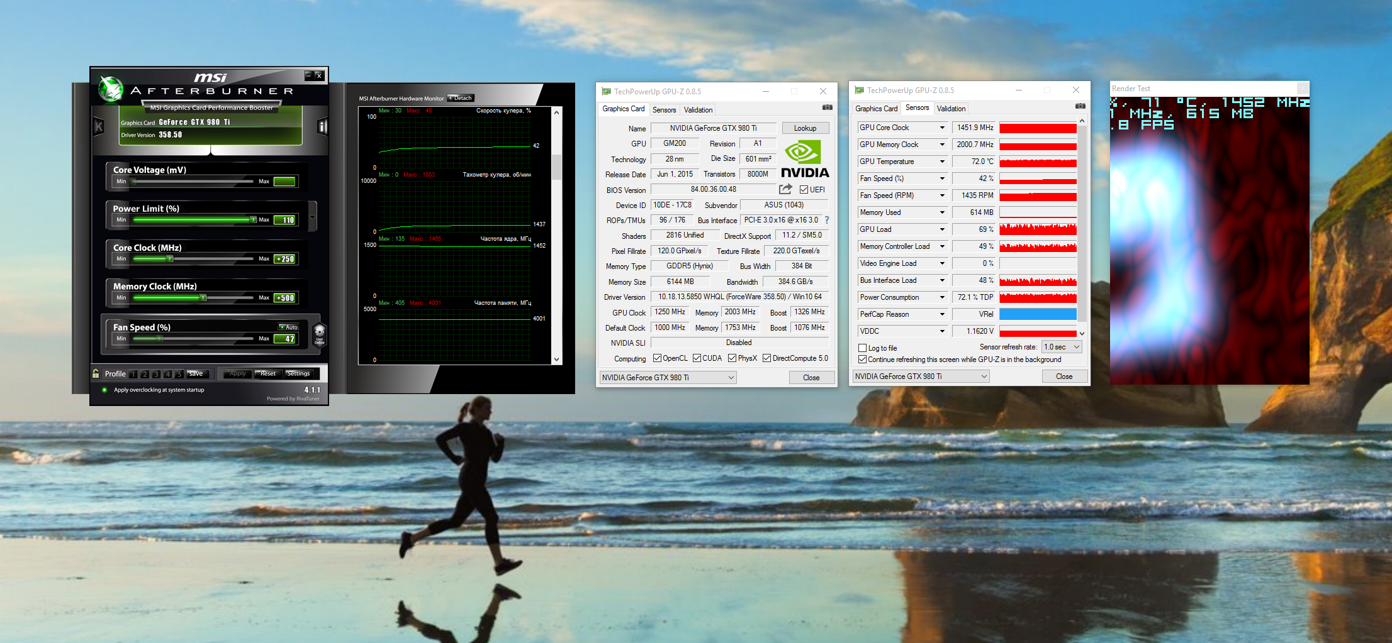Open the Afterburner info (i) panel
Screen dimensions: 1392x643
pos(322,127)
